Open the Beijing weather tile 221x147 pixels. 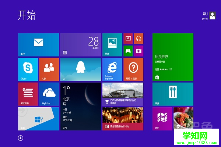coord(81,107)
